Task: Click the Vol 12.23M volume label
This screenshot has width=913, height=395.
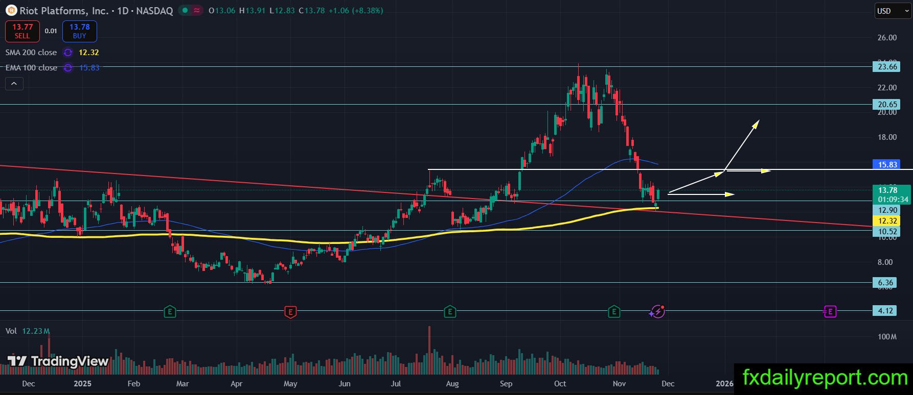Action: click(28, 331)
